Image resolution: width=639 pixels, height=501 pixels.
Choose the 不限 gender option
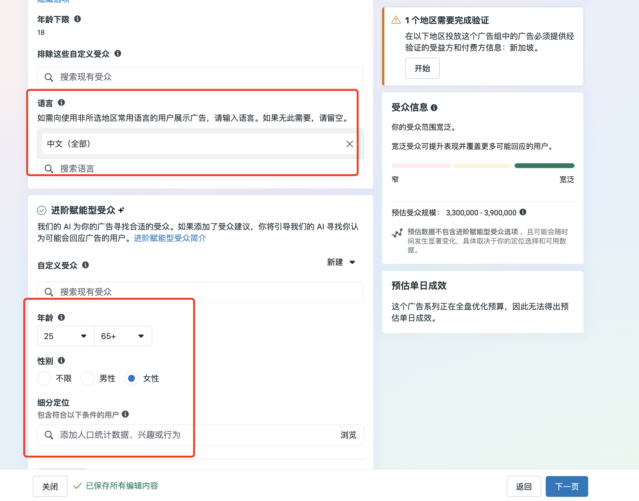click(x=44, y=378)
